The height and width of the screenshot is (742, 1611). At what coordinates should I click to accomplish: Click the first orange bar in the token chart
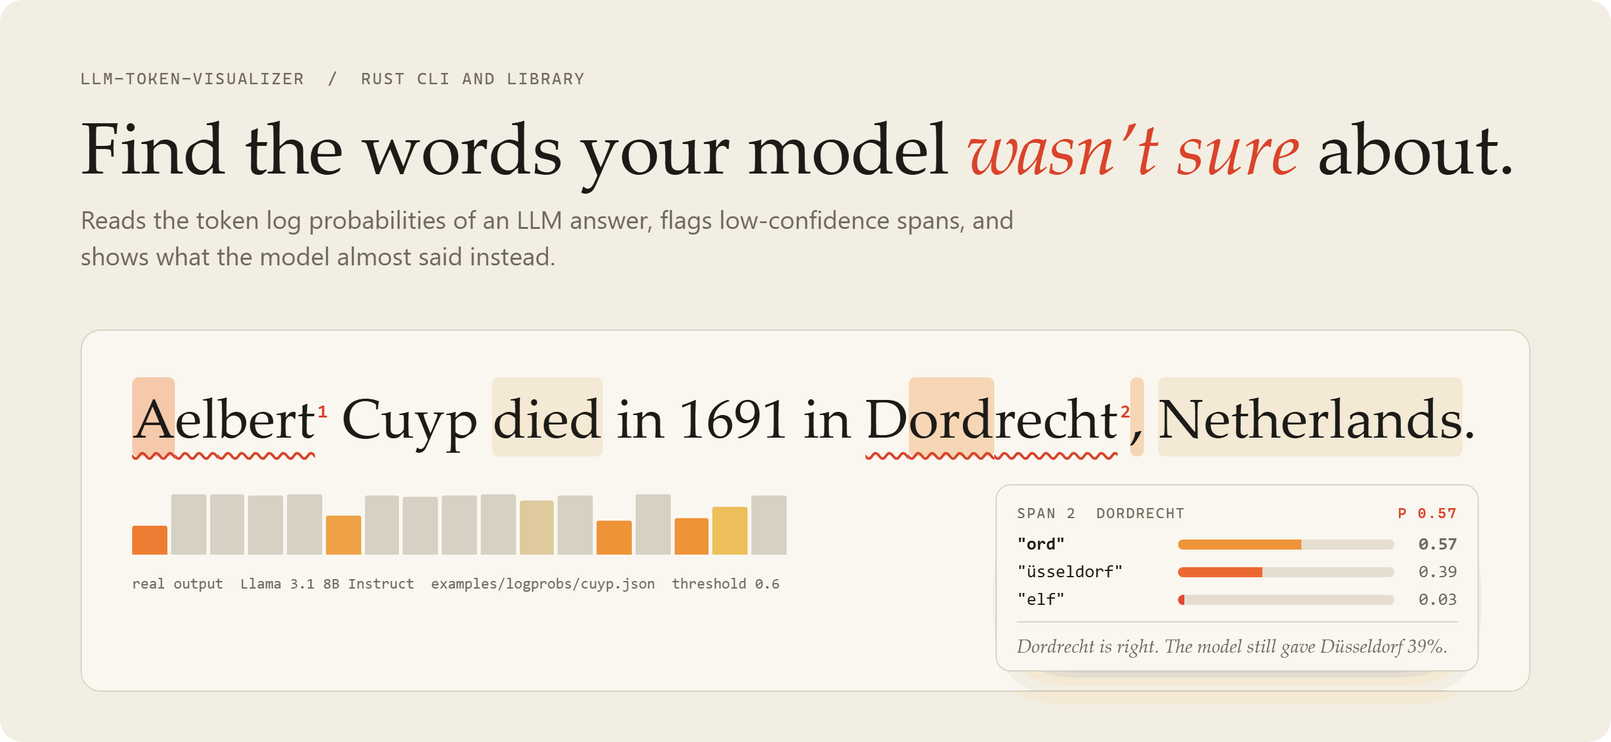(x=150, y=540)
